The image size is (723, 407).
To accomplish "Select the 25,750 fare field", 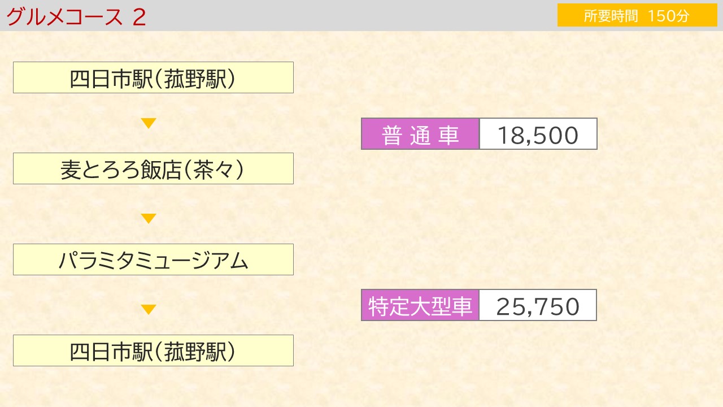I will 538,305.
